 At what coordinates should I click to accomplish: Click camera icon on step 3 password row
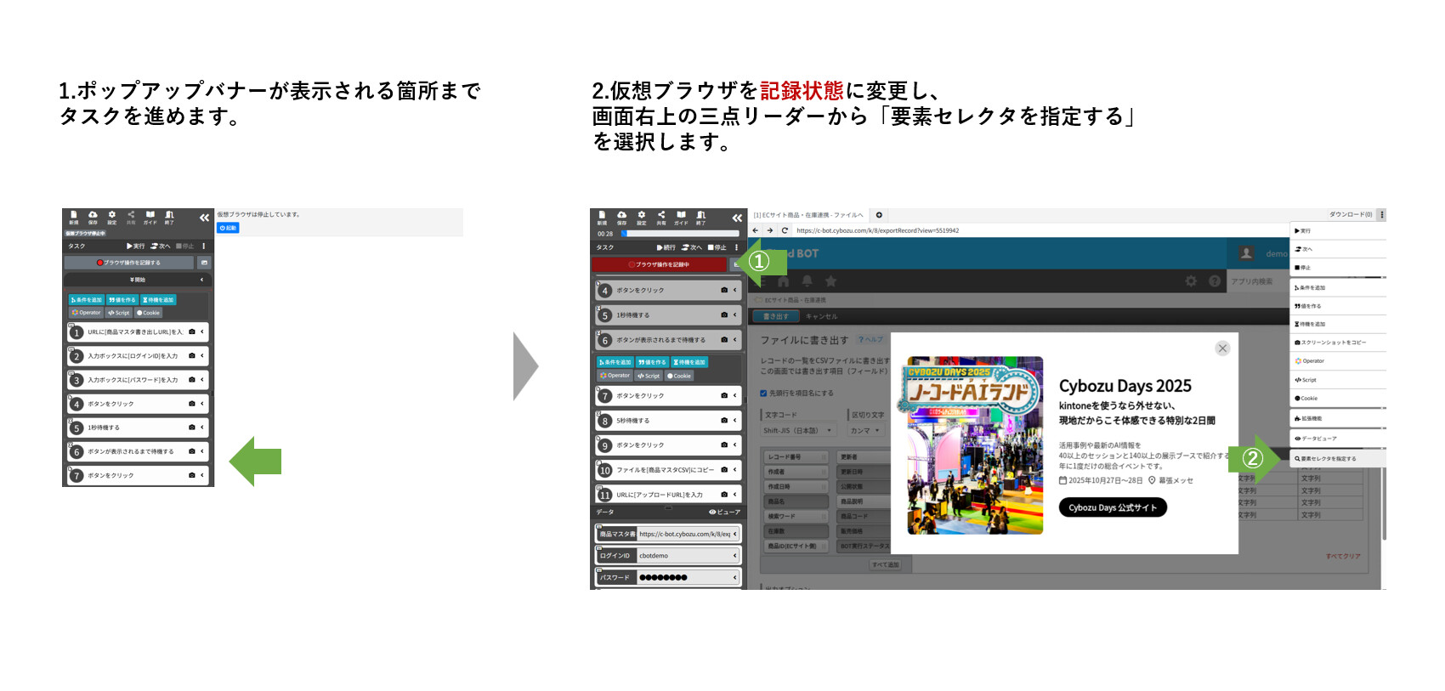point(192,380)
